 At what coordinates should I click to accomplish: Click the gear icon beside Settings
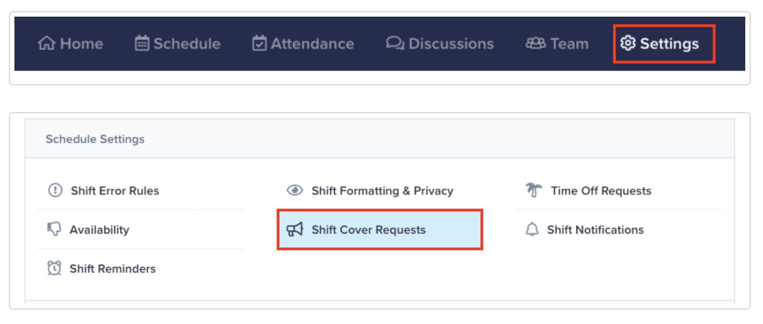point(628,43)
